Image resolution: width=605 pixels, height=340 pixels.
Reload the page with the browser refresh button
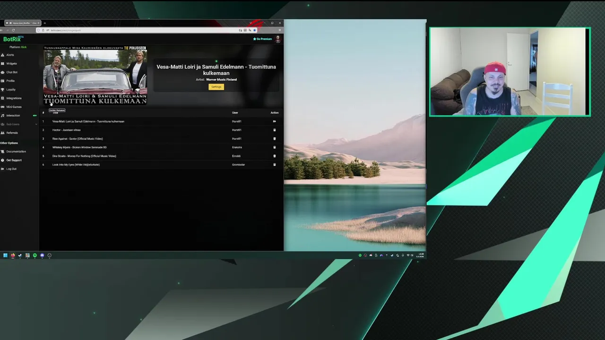coord(13,30)
